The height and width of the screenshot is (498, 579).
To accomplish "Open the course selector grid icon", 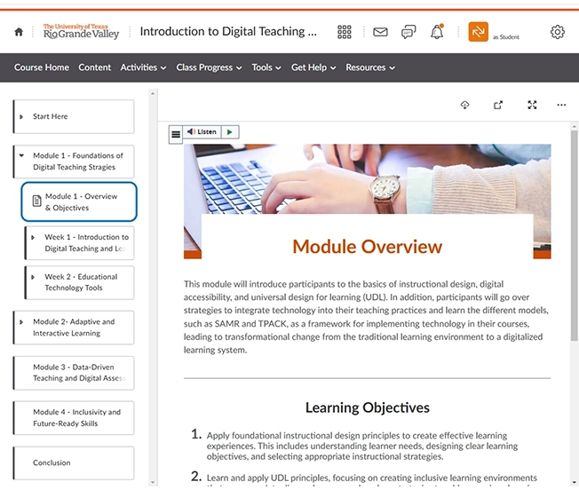I will click(x=345, y=32).
